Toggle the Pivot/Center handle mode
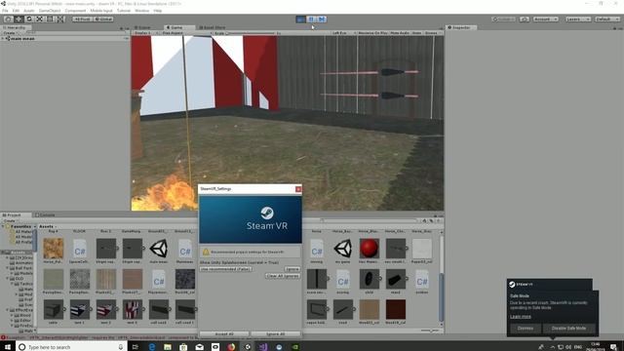 pyautogui.click(x=82, y=19)
